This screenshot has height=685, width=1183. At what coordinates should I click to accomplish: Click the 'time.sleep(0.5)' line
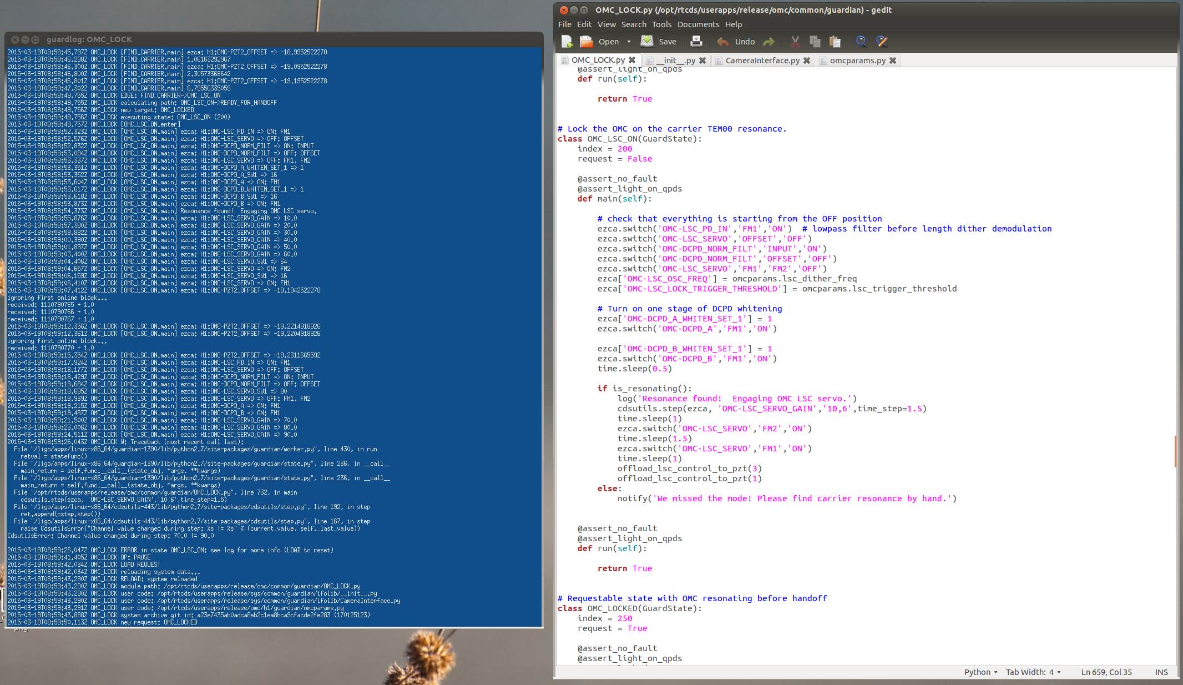click(x=634, y=369)
